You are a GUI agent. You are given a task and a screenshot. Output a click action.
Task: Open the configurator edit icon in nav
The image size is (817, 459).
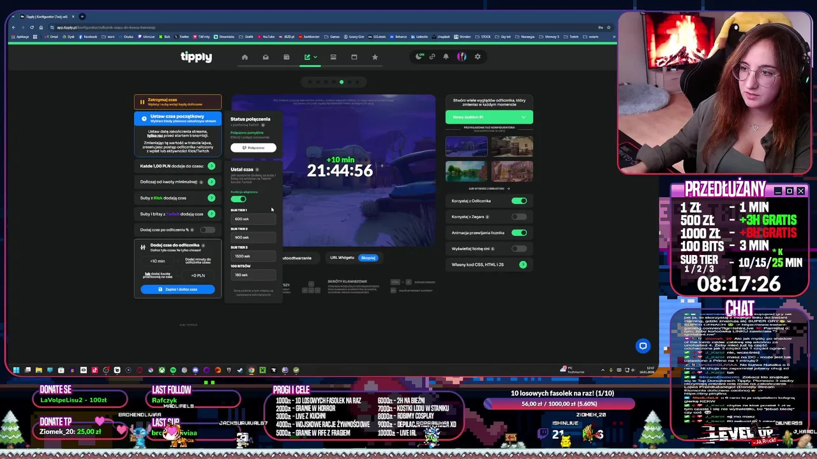307,57
